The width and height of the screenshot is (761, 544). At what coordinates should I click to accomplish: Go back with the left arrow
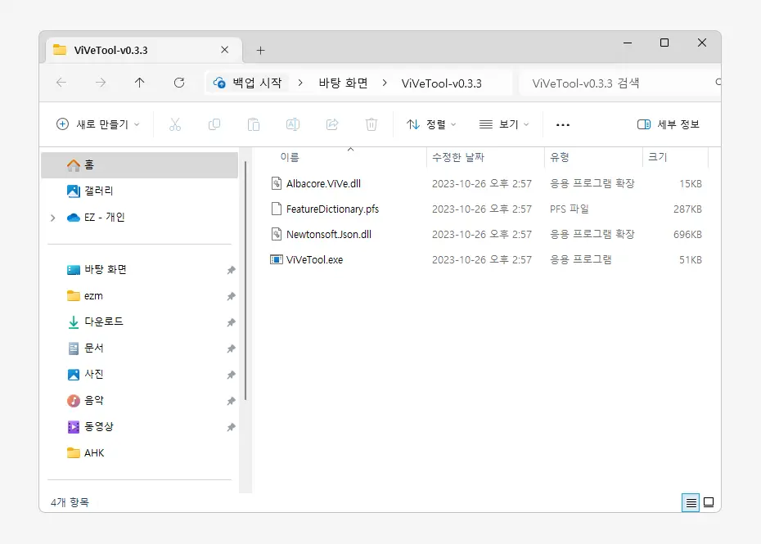click(61, 83)
